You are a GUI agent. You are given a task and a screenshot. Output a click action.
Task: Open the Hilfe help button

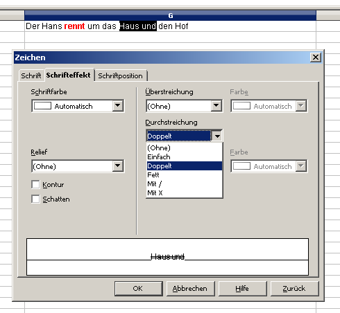(242, 288)
